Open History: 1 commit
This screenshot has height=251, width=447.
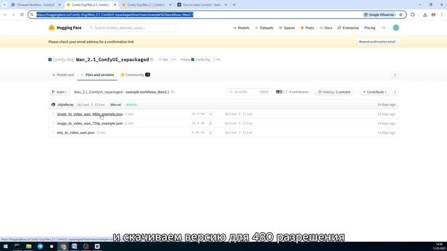334,92
